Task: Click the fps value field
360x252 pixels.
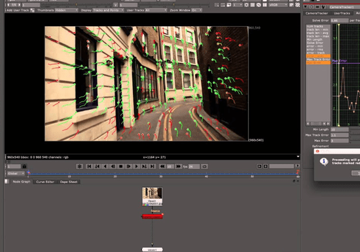Action: [x=194, y=167]
